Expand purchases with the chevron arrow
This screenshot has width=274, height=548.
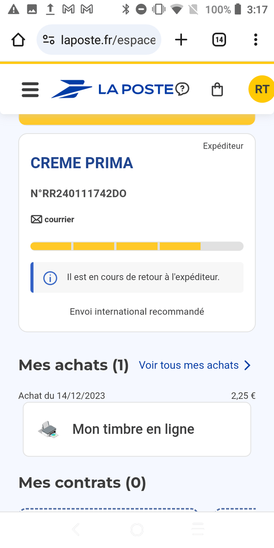pyautogui.click(x=247, y=365)
